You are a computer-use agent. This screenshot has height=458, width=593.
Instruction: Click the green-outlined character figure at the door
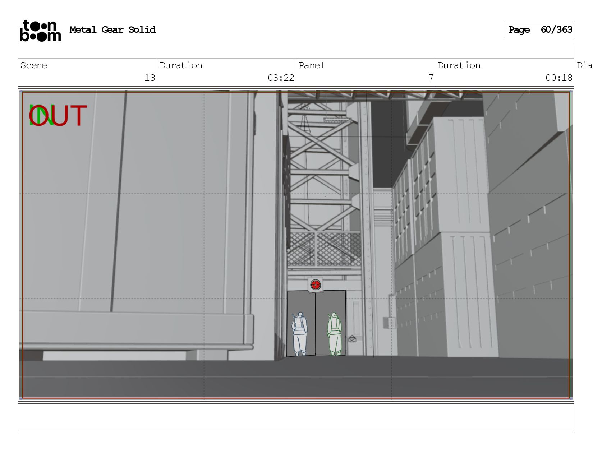334,334
